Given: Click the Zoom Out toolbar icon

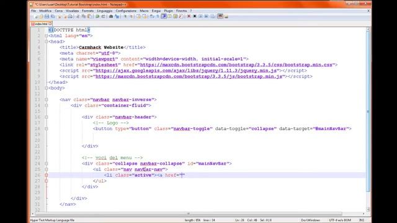Looking at the screenshot, I should [x=132, y=17].
